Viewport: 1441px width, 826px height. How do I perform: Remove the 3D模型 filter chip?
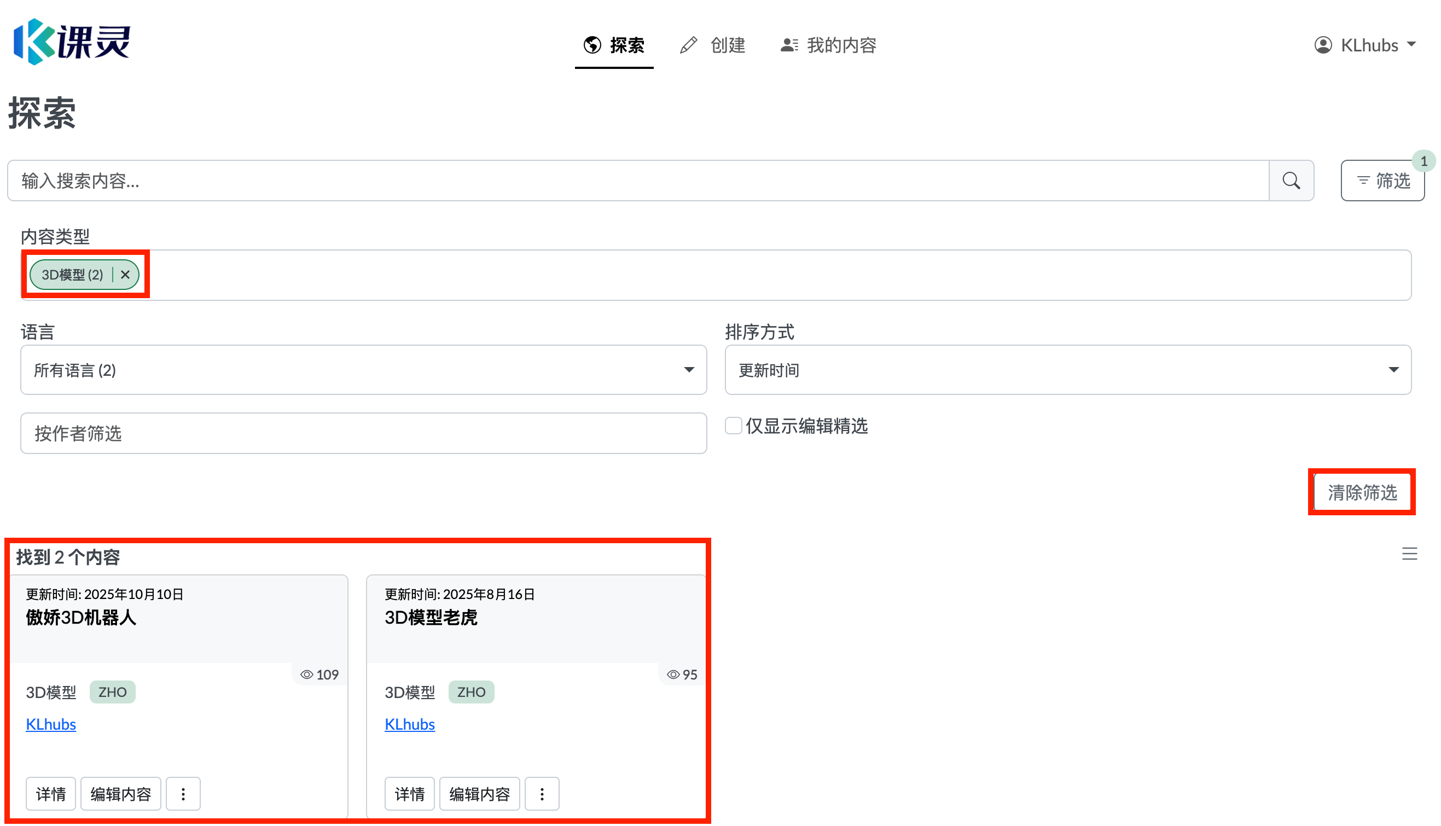[125, 275]
